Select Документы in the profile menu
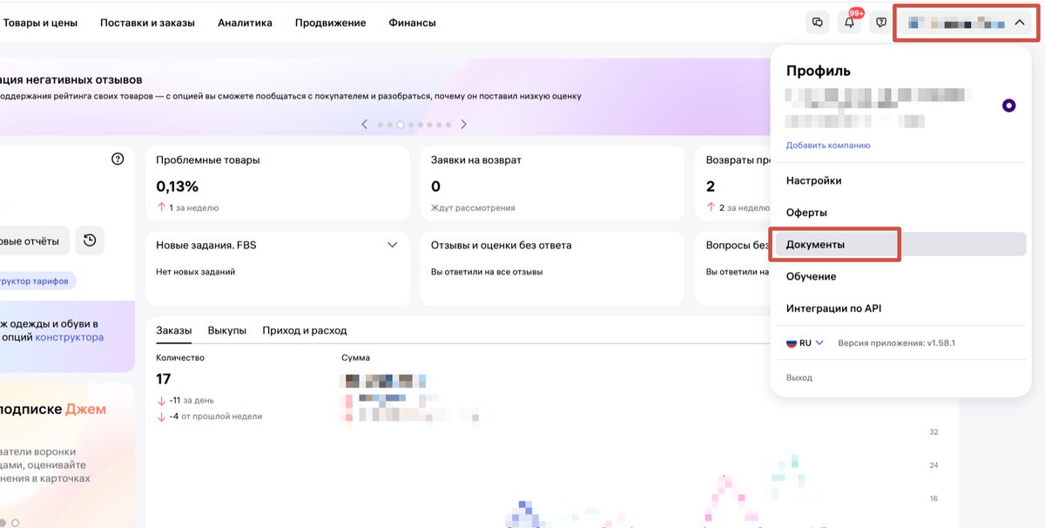1045x528 pixels. tap(816, 244)
